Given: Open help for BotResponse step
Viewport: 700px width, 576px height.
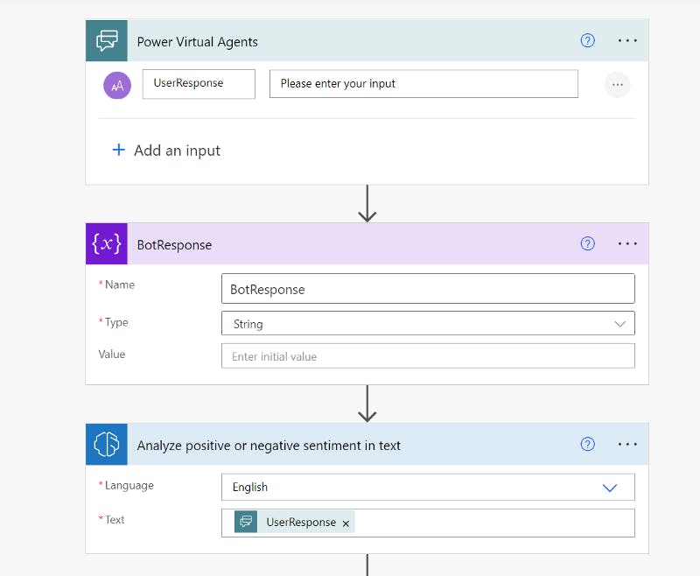Looking at the screenshot, I should [587, 244].
